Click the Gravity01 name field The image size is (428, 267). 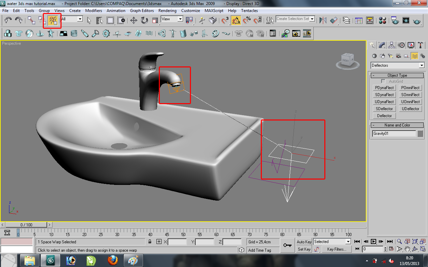tap(394, 133)
